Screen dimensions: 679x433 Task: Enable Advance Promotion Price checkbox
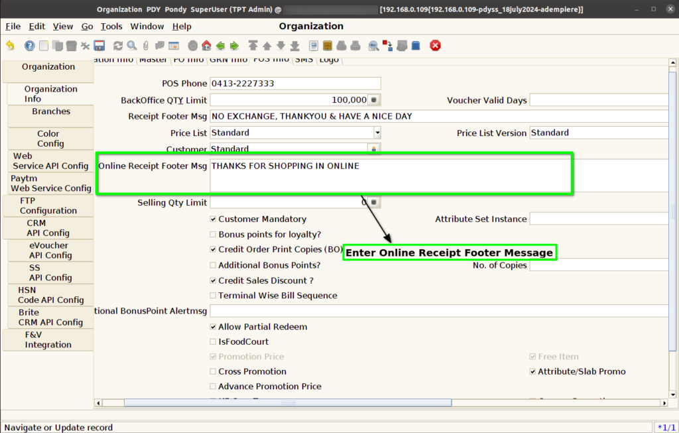pyautogui.click(x=213, y=386)
